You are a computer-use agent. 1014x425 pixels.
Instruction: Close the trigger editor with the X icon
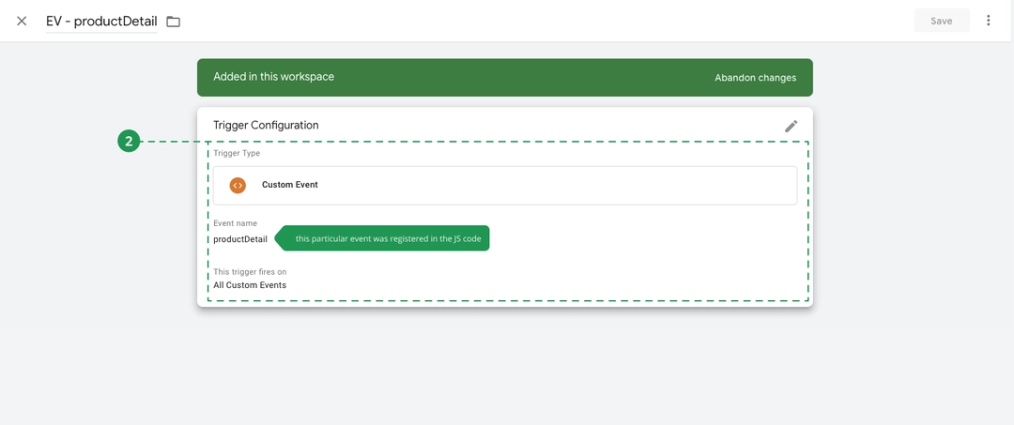click(x=22, y=21)
